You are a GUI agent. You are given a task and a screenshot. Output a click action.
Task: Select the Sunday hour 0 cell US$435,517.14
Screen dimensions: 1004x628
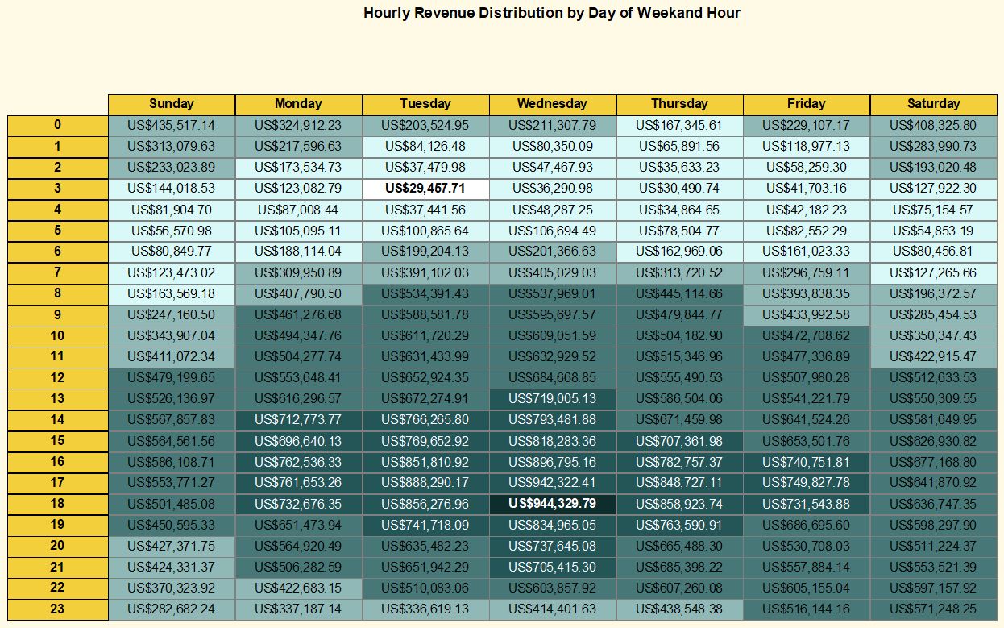172,125
